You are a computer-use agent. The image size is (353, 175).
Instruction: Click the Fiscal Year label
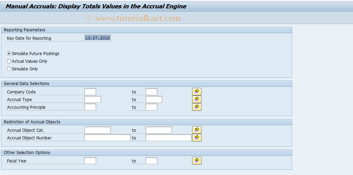tap(17, 161)
